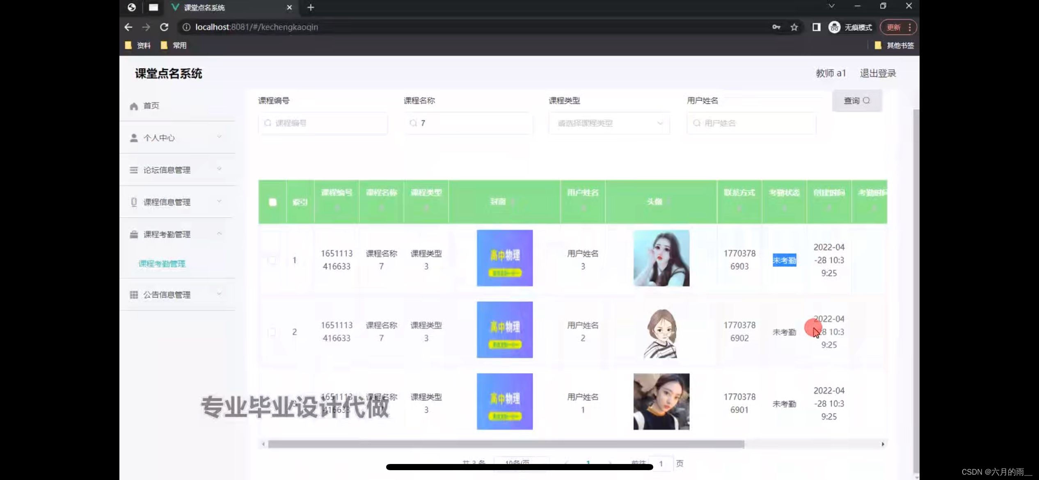This screenshot has width=1039, height=480.
Task: Open the 首页 menu item
Action: 177,106
